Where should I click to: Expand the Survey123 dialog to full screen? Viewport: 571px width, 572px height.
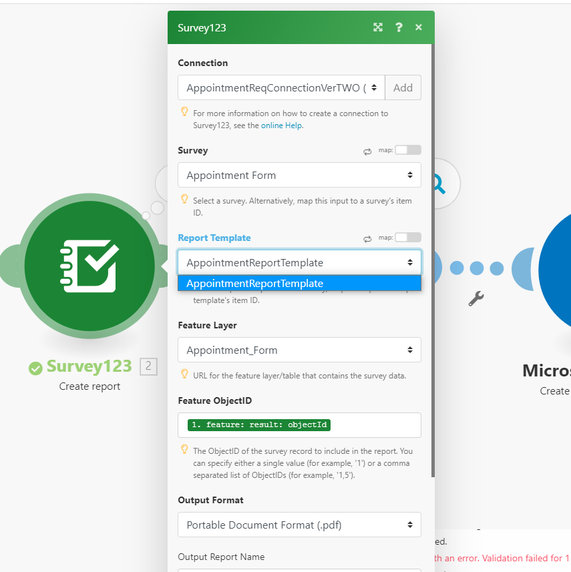(x=378, y=27)
